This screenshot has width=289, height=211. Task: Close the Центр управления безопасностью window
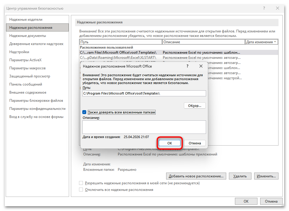point(277,8)
